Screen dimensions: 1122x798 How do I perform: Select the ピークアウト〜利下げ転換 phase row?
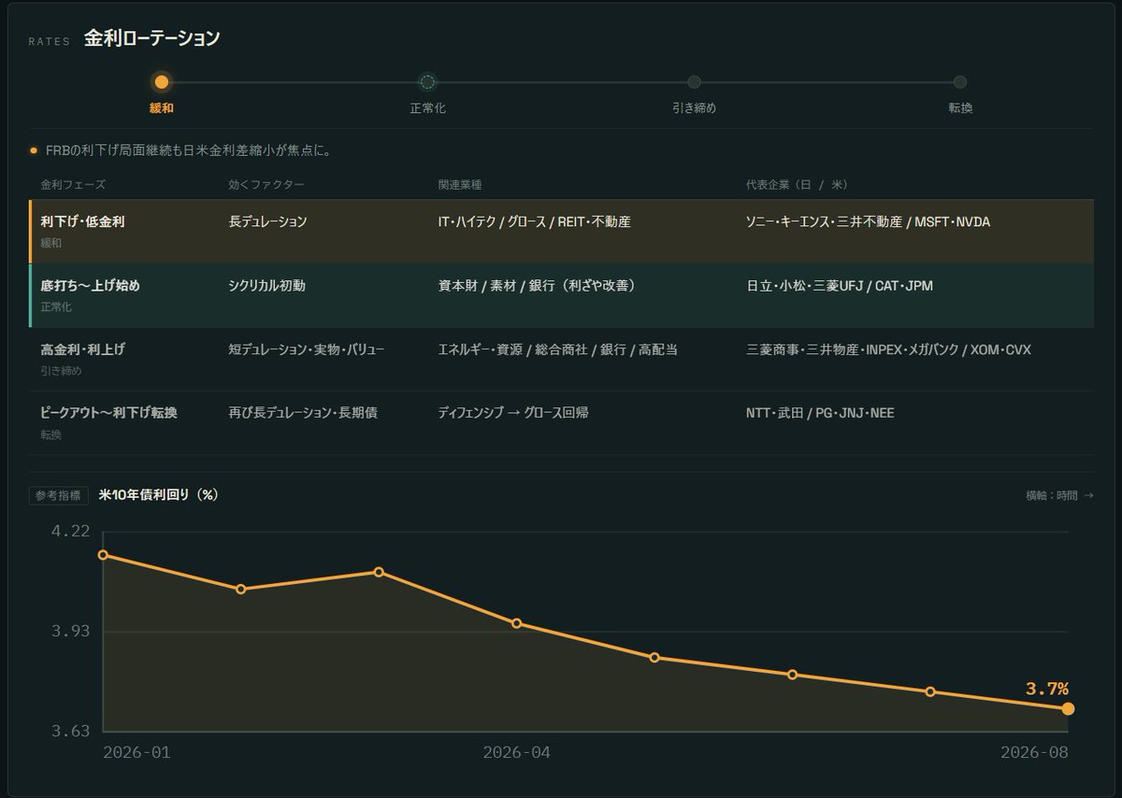561,422
